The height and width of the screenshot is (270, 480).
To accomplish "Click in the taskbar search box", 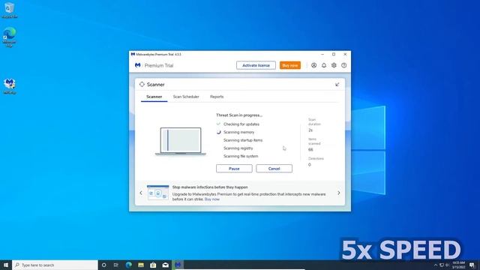I will (55, 265).
